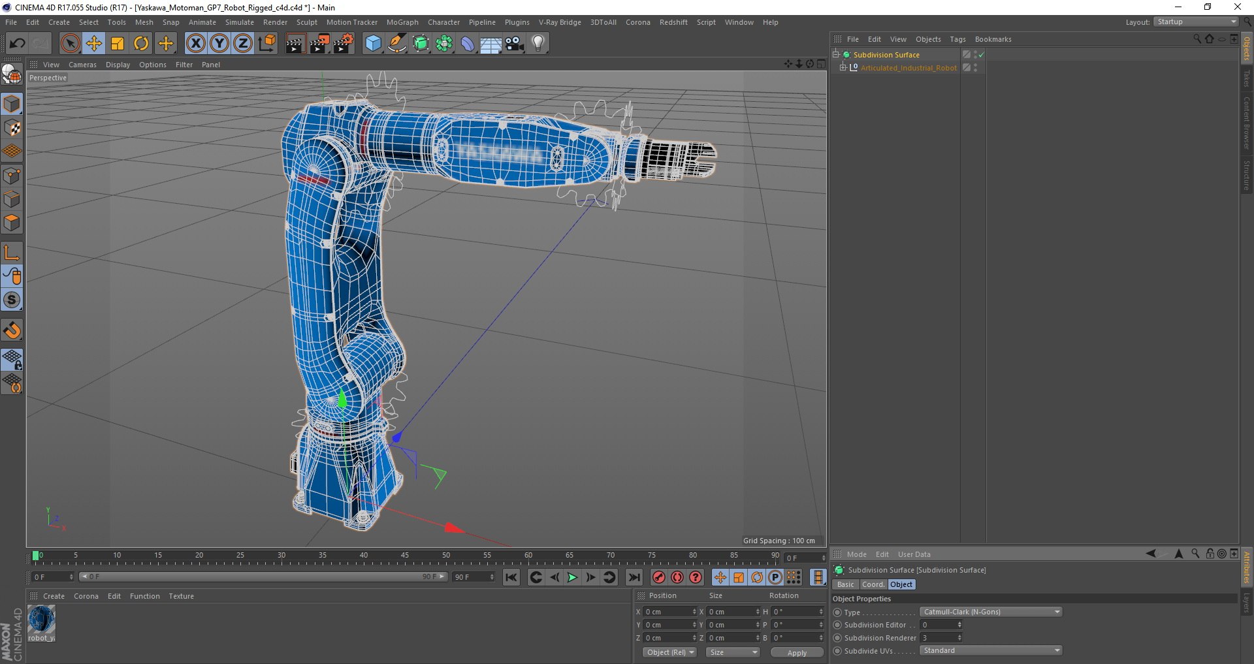Toggle Y axis lock
The height and width of the screenshot is (664, 1254).
(219, 44)
